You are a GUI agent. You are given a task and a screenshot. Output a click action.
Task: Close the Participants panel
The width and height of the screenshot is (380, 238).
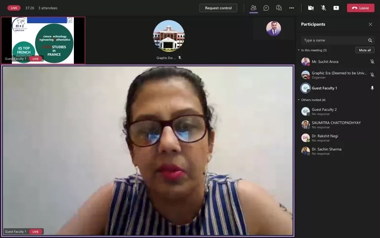pyautogui.click(x=370, y=24)
